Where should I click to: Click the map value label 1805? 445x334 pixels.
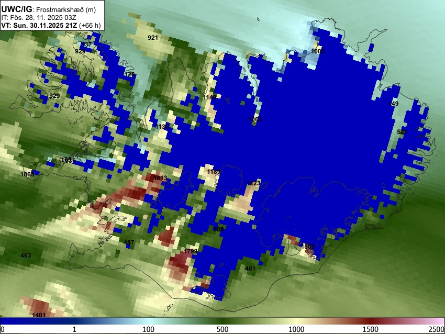(x=308, y=247)
